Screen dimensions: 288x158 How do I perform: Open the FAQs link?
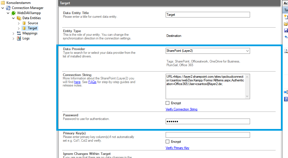(x=92, y=82)
